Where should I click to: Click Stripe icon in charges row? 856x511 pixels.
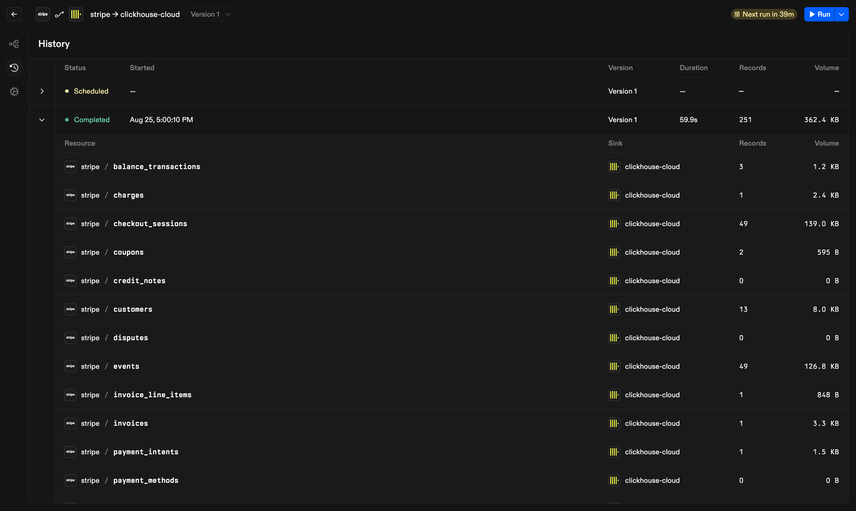[70, 195]
